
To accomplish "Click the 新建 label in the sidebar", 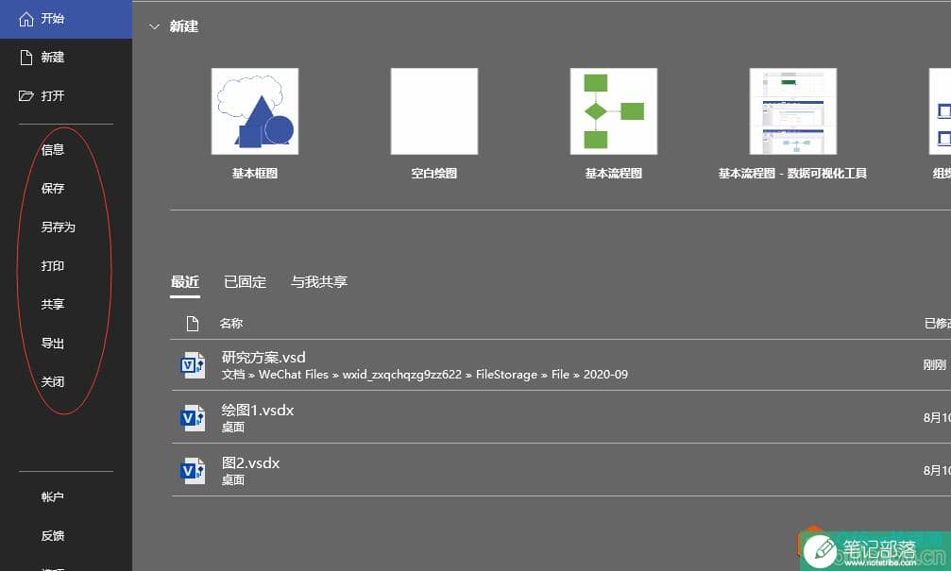I will 53,58.
